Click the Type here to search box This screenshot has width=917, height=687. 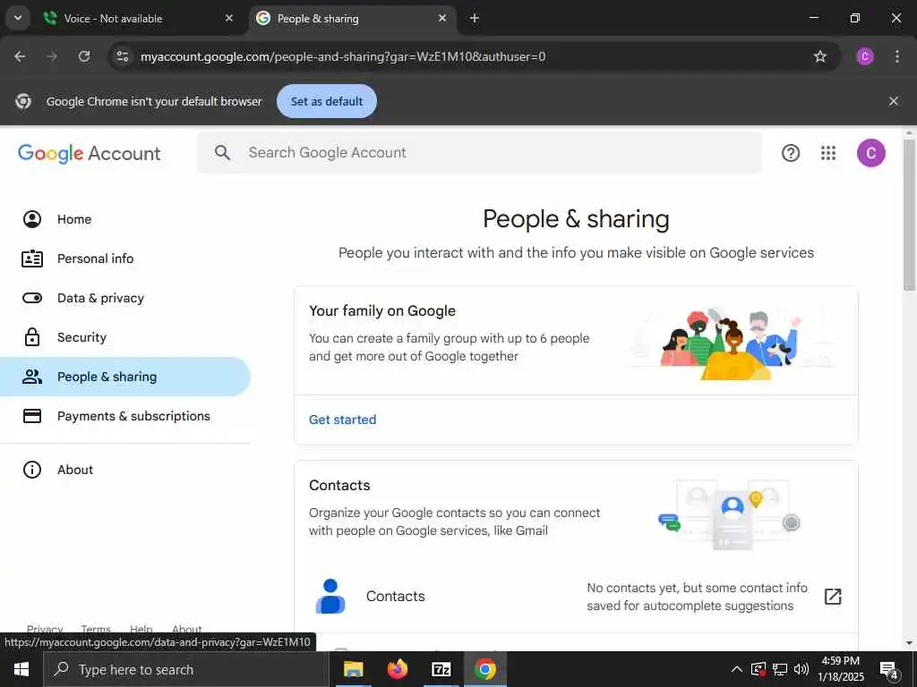tap(186, 669)
